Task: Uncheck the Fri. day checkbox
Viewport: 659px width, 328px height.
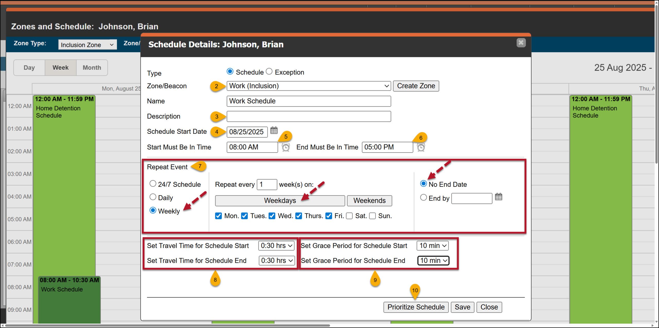Action: click(328, 216)
